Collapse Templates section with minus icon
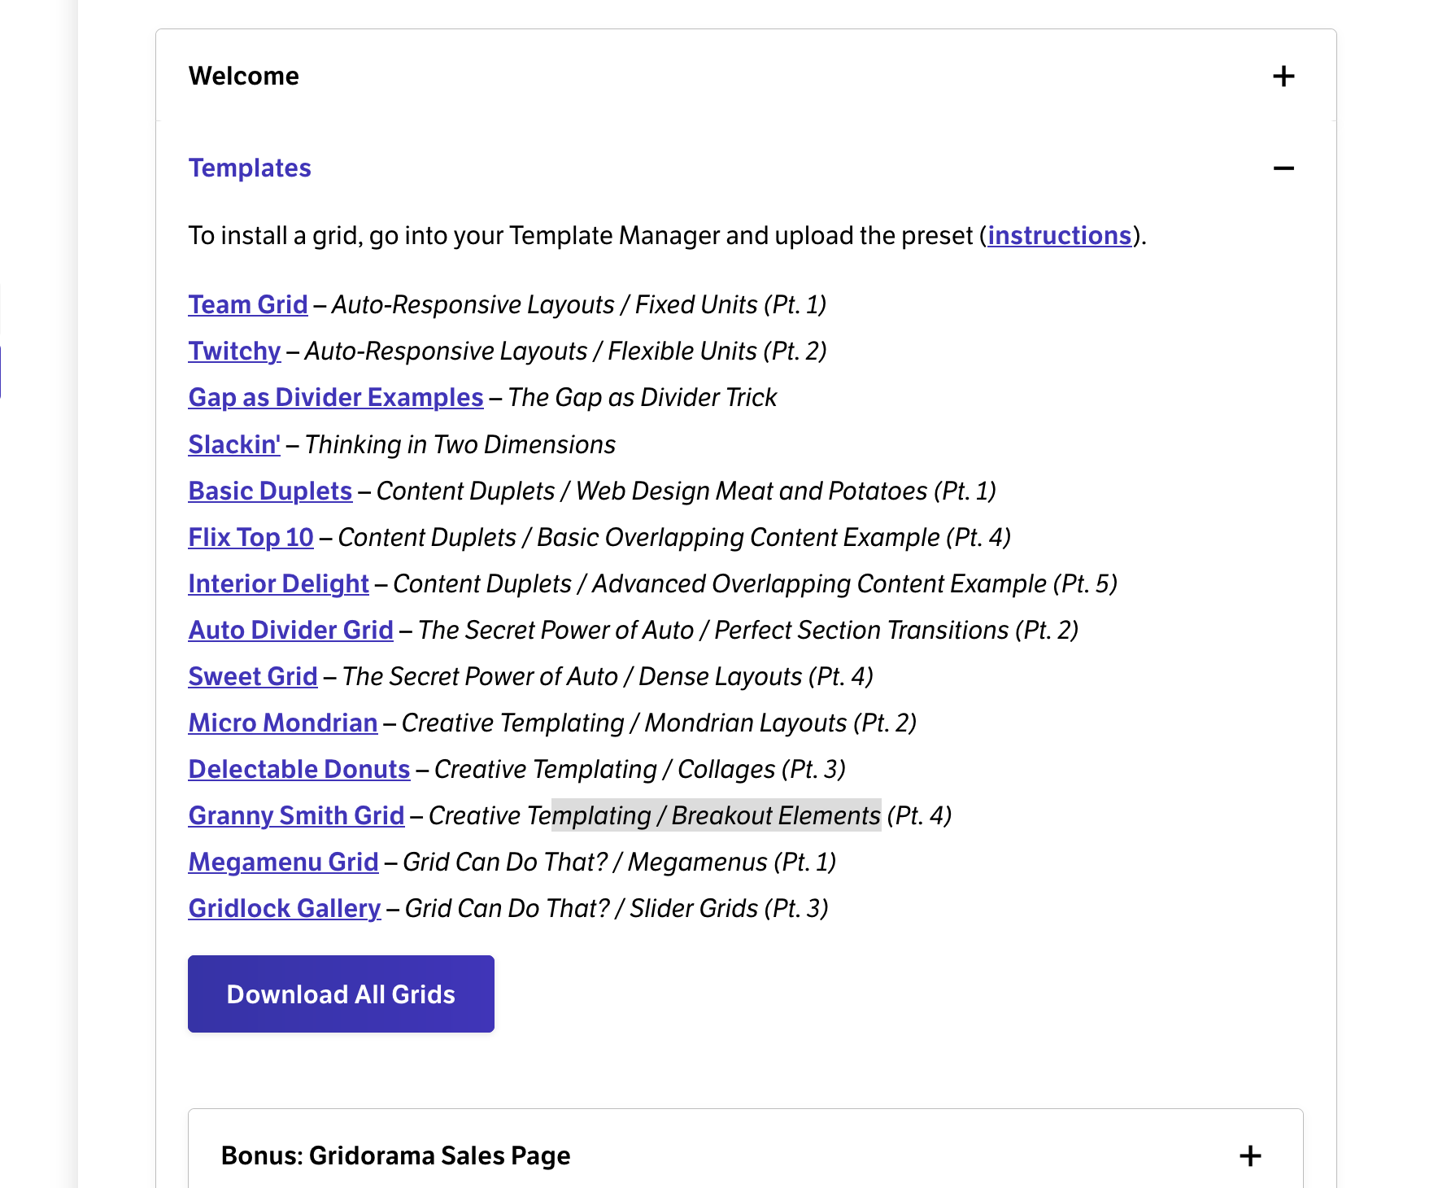This screenshot has width=1438, height=1188. point(1283,168)
